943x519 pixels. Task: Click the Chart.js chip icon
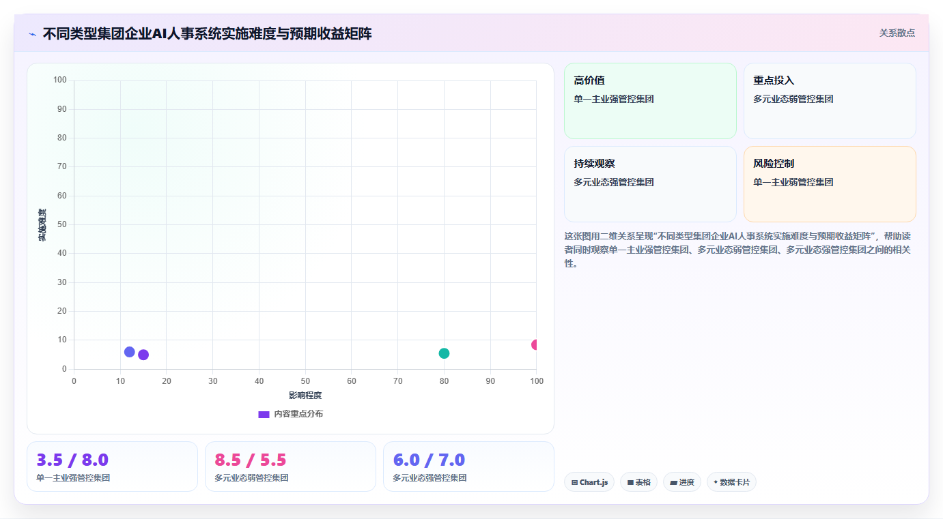coord(574,482)
